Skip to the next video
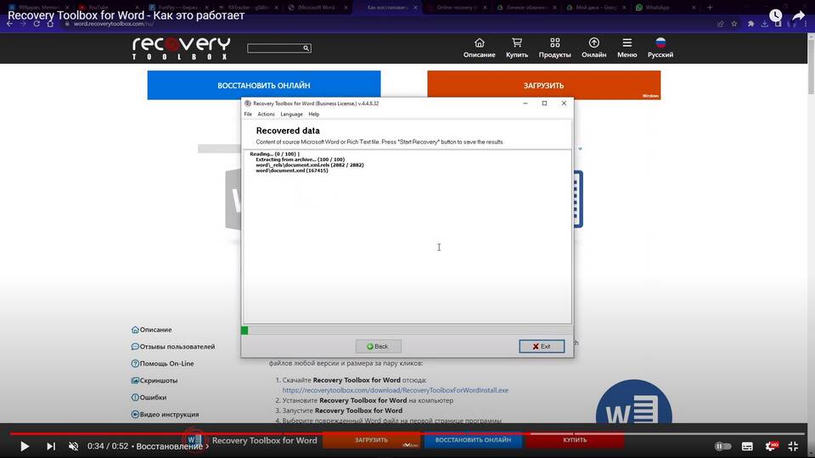 [x=51, y=446]
